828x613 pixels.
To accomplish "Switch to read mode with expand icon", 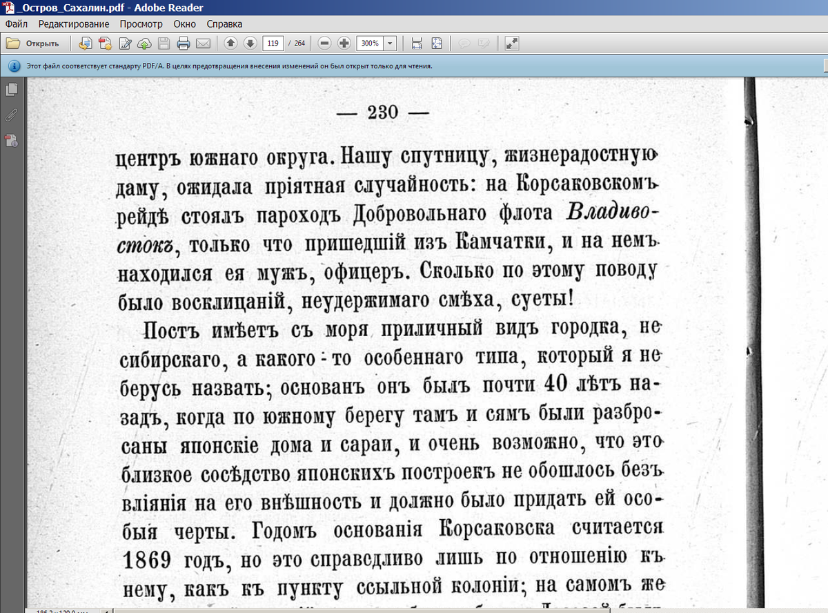I will point(511,43).
